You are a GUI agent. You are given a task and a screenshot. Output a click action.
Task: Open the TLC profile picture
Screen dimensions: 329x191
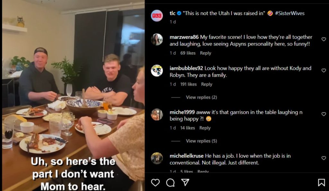[157, 16]
